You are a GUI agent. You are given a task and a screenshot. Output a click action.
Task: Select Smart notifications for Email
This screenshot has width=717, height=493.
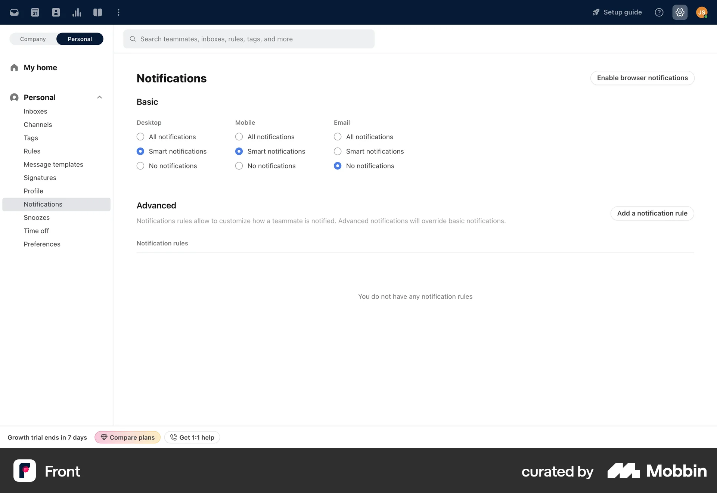point(338,151)
